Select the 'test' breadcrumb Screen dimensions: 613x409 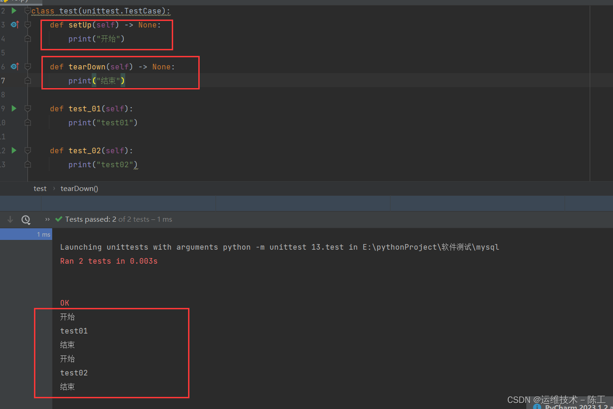40,189
